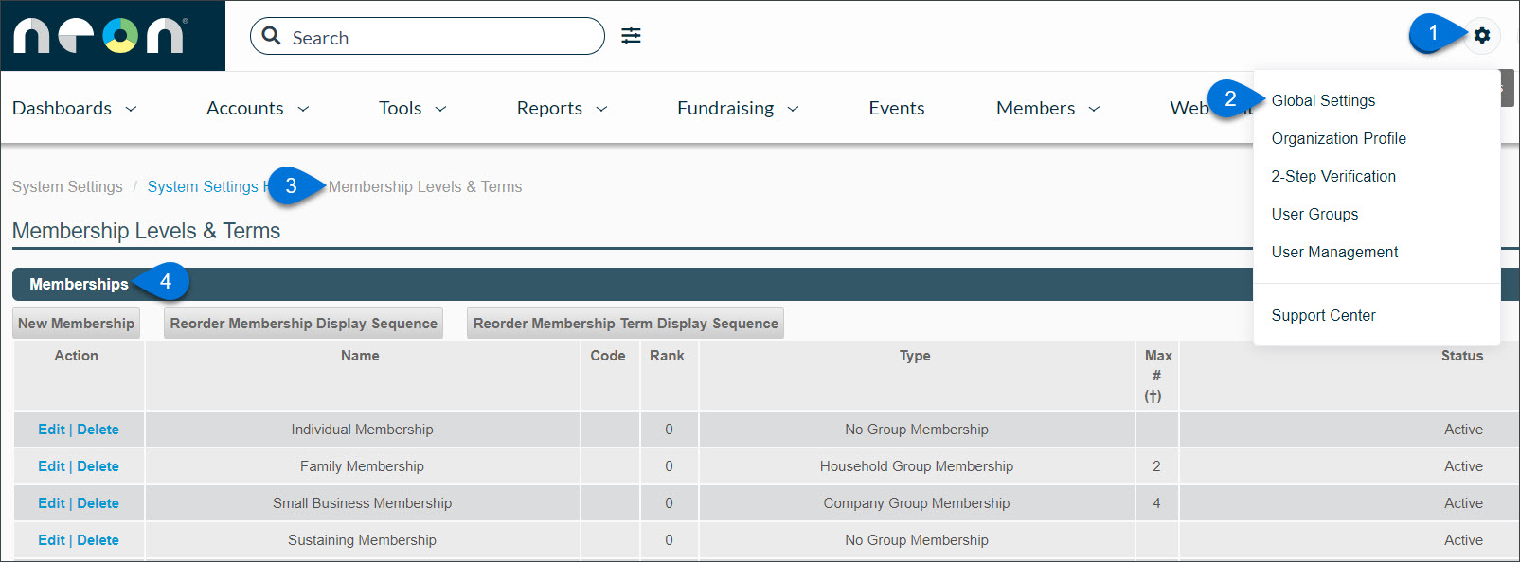Click Active status of Family Membership
Image resolution: width=1520 pixels, height=562 pixels.
1463,466
